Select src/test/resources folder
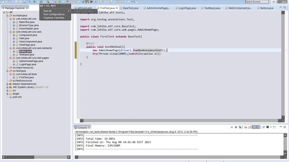The width and height of the screenshot is (289, 162). click(22, 81)
